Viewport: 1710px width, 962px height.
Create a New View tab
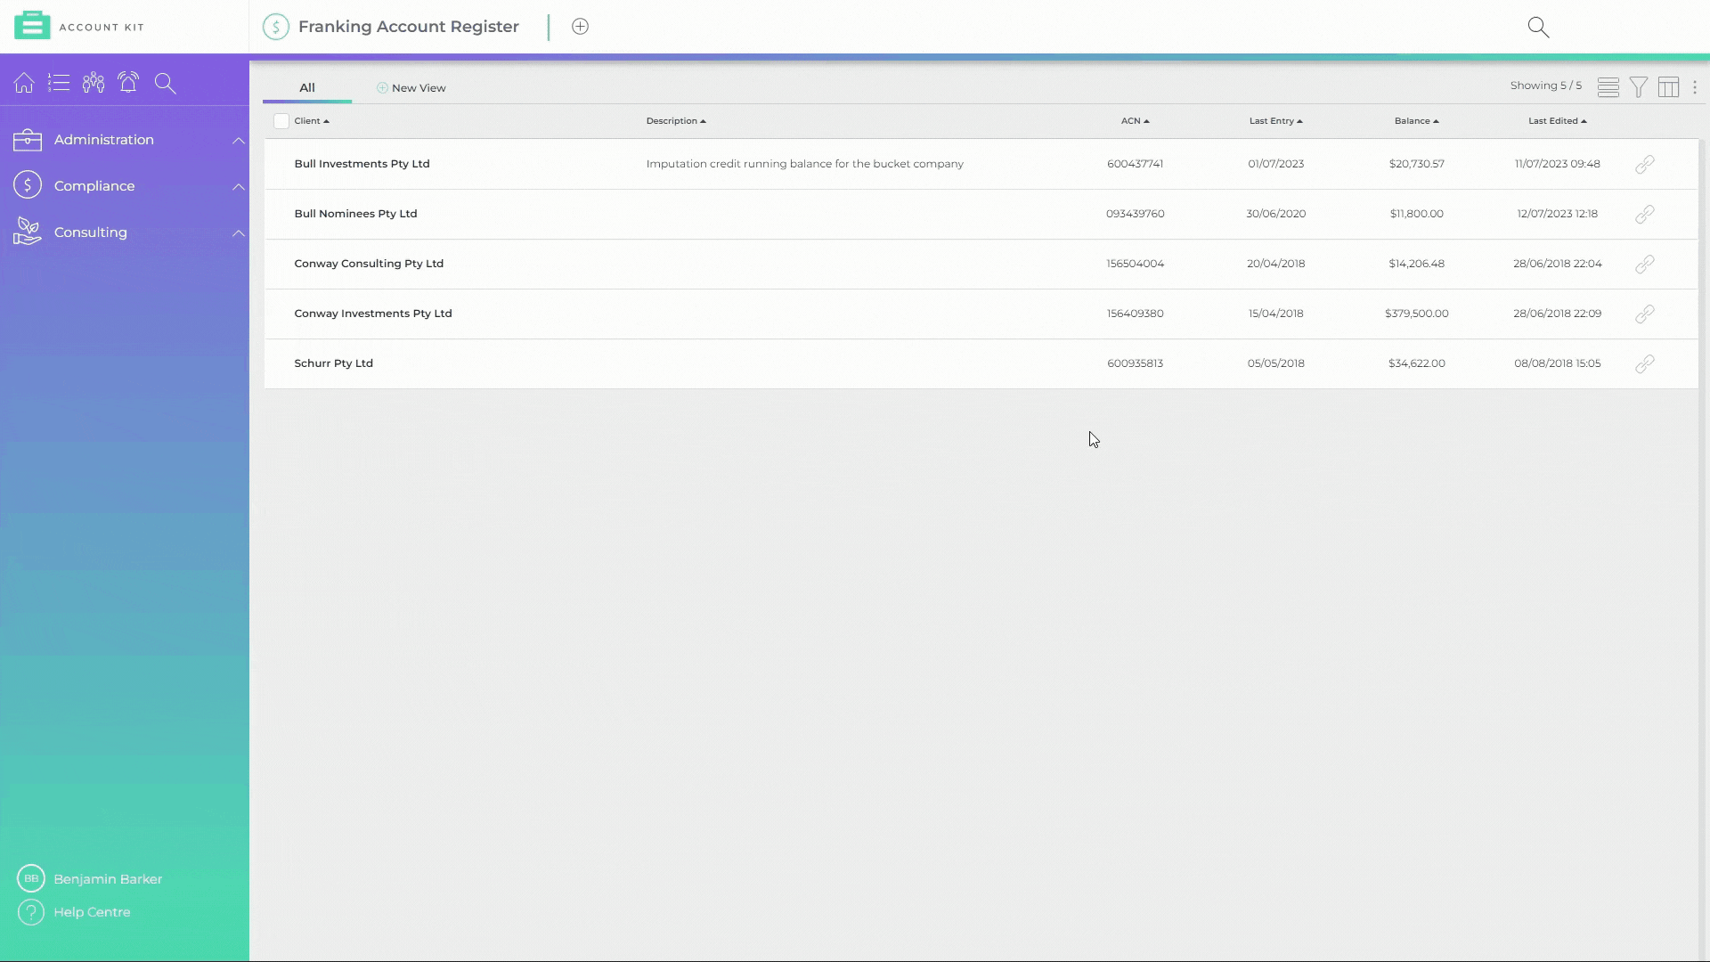(x=411, y=88)
